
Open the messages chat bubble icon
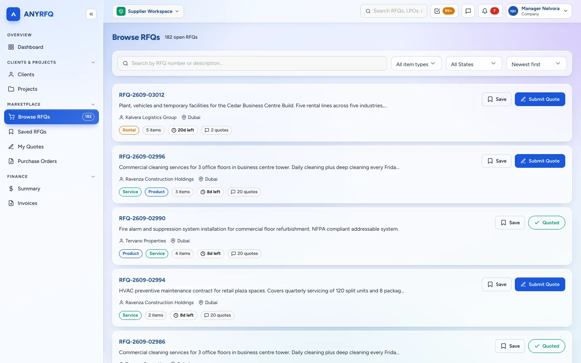(468, 11)
